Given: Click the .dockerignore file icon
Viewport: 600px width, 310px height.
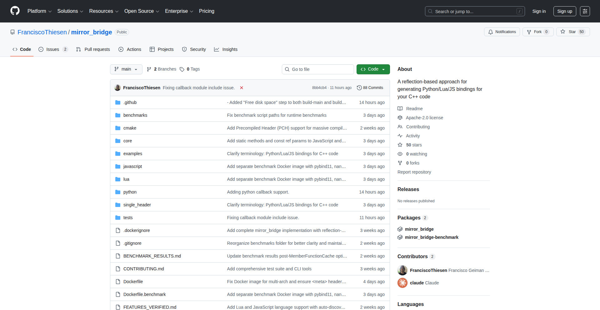Looking at the screenshot, I should [x=118, y=230].
